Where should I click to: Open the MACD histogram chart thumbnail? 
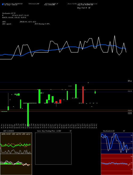16,164
